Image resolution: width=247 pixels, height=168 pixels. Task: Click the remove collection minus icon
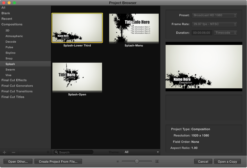coord(13,152)
